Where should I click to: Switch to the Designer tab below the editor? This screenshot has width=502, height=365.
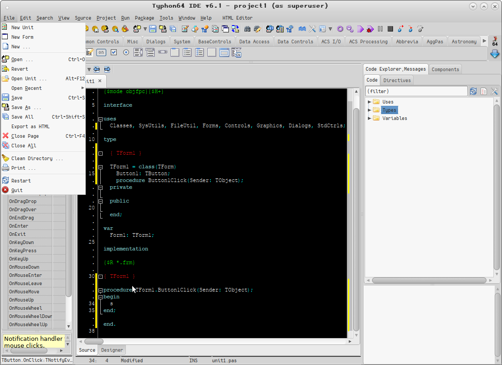click(x=112, y=350)
